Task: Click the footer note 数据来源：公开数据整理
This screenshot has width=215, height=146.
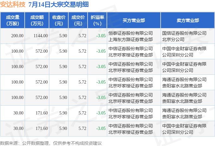Action: [24, 143]
